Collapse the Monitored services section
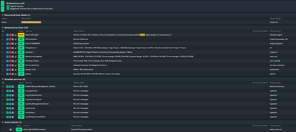Viewport: 296px width, 132px height. pos(3,27)
